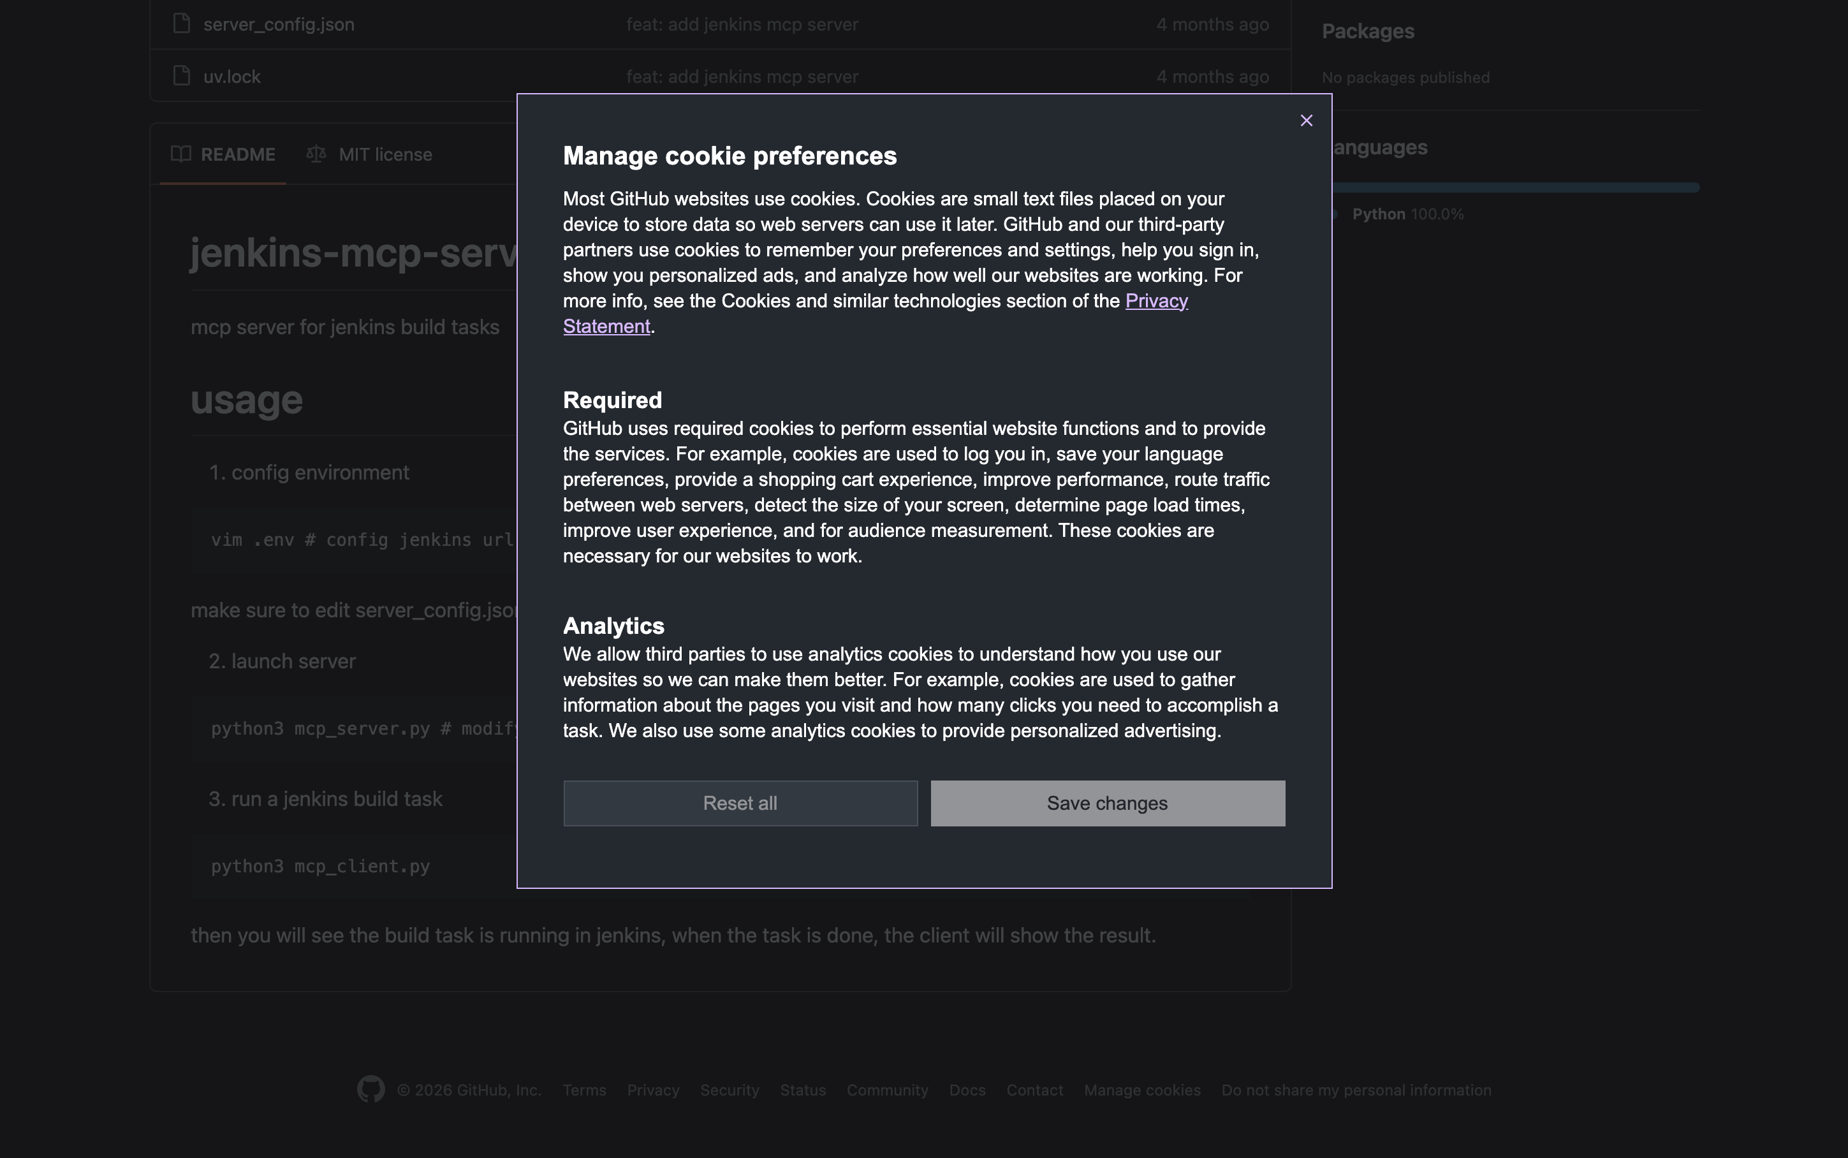Image resolution: width=1848 pixels, height=1158 pixels.
Task: Click the GitHub logo in footer
Action: point(370,1089)
